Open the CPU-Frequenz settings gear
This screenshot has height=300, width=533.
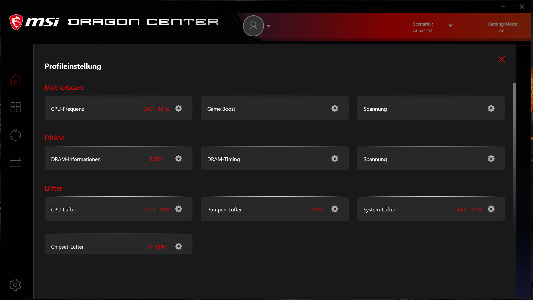coord(179,108)
